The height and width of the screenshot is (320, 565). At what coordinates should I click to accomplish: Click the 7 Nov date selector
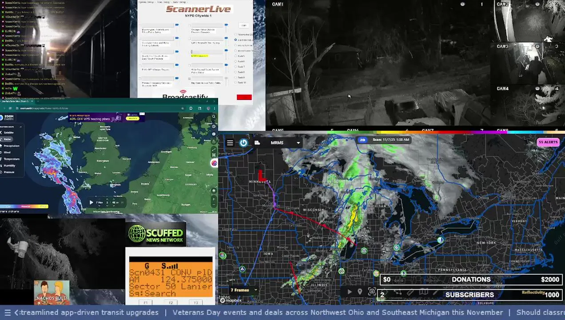tap(99, 203)
